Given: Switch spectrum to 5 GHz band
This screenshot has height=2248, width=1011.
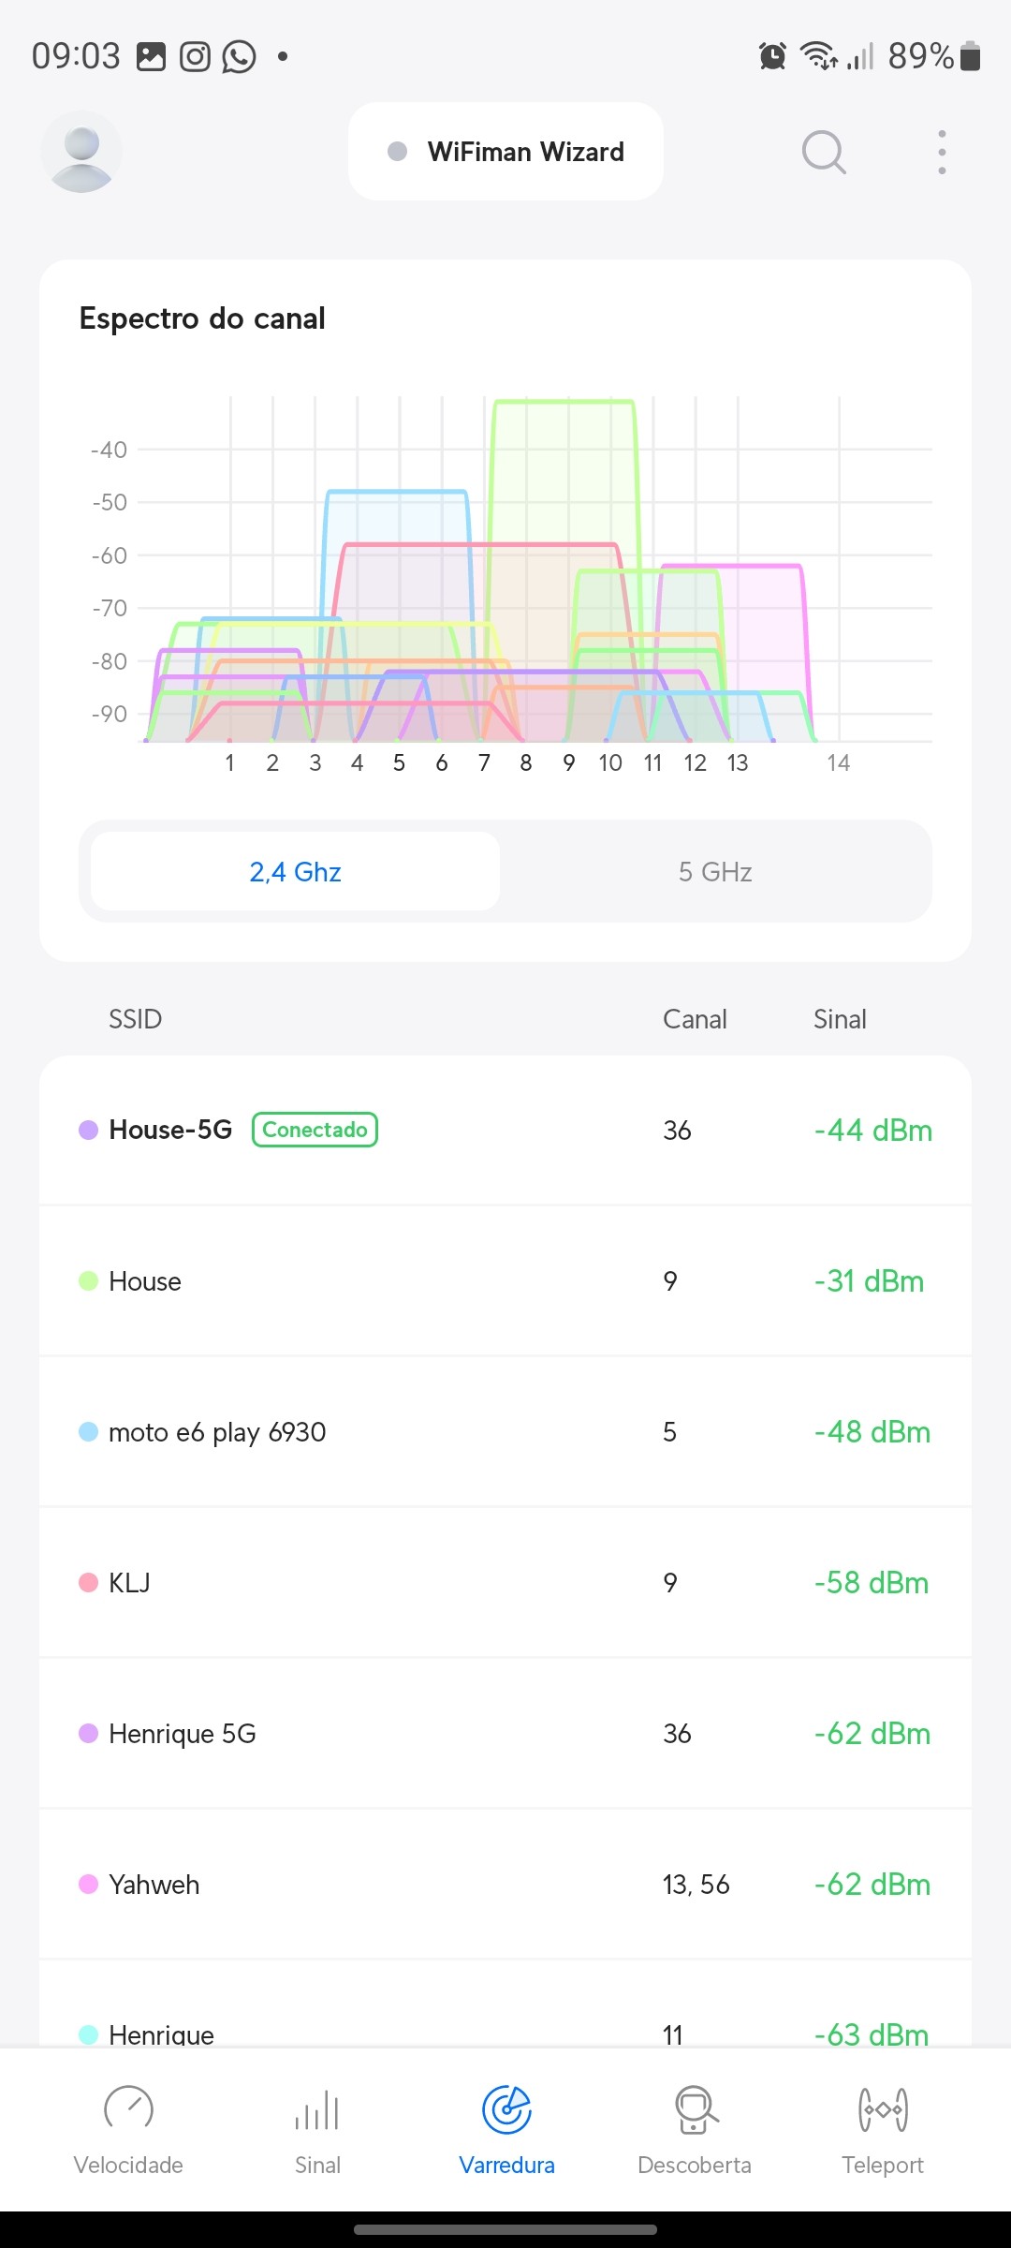Looking at the screenshot, I should 715,872.
